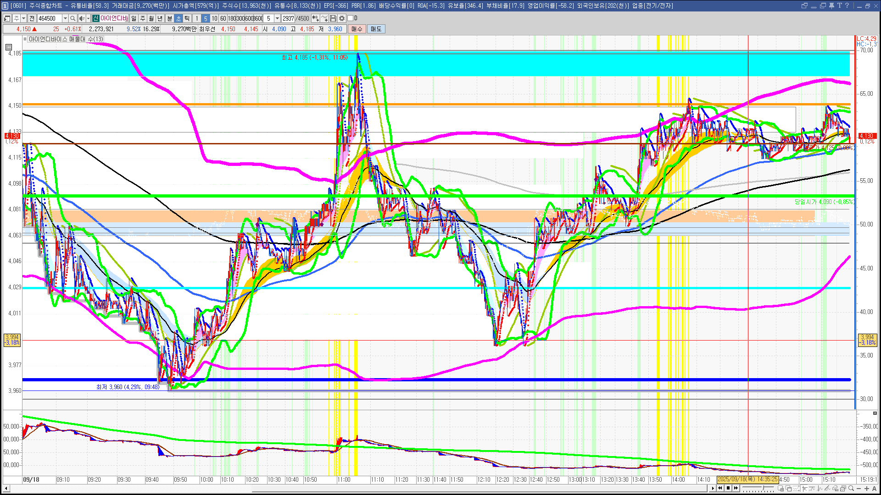Open chart settings gear icon

pyautogui.click(x=342, y=18)
